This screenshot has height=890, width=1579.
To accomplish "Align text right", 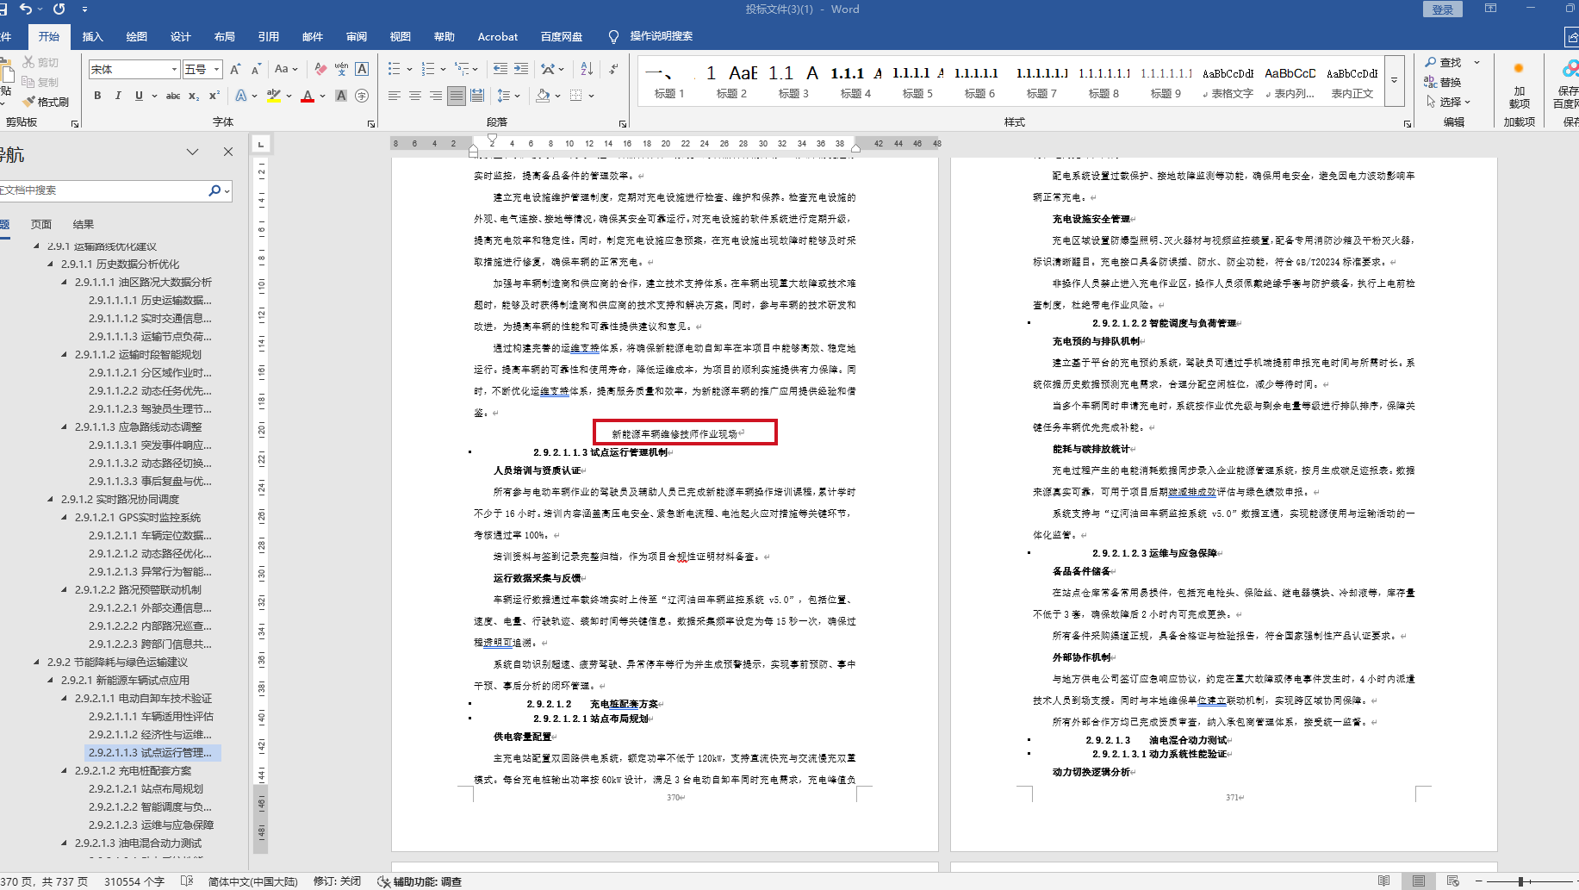I will [x=436, y=96].
